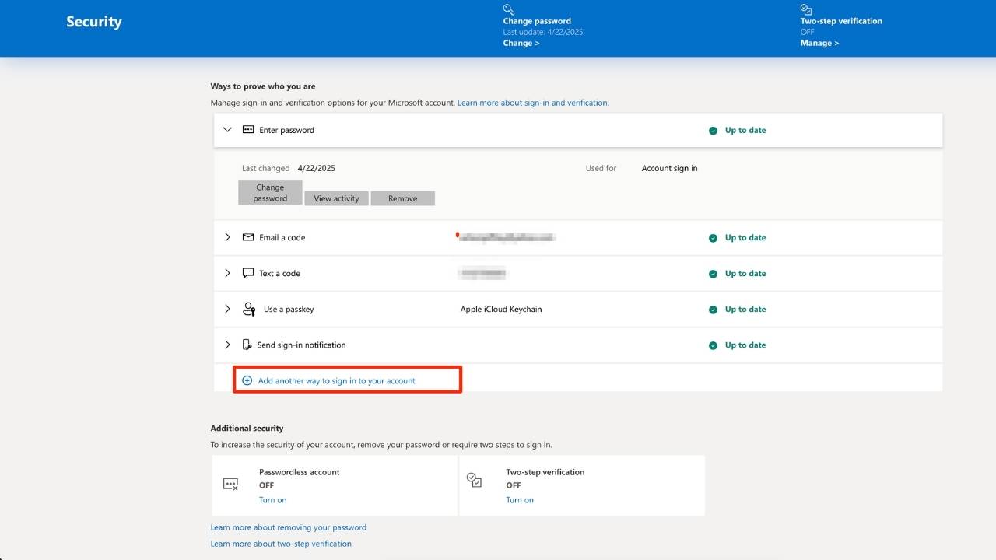Click the key icon above Change password
Image resolution: width=996 pixels, height=560 pixels.
point(509,9)
